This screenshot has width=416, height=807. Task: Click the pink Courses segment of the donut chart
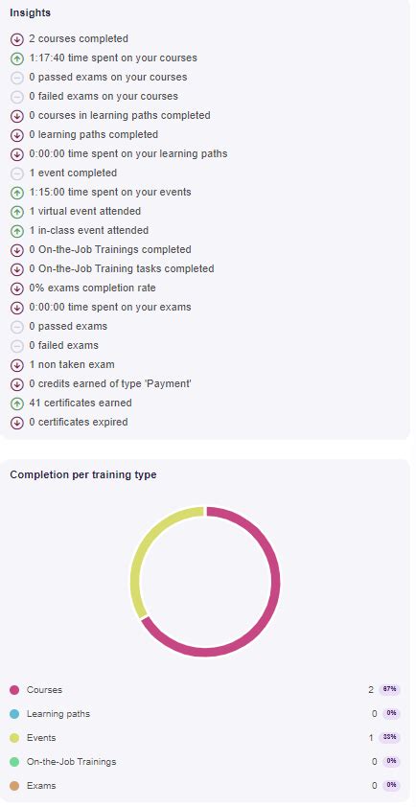(270, 582)
